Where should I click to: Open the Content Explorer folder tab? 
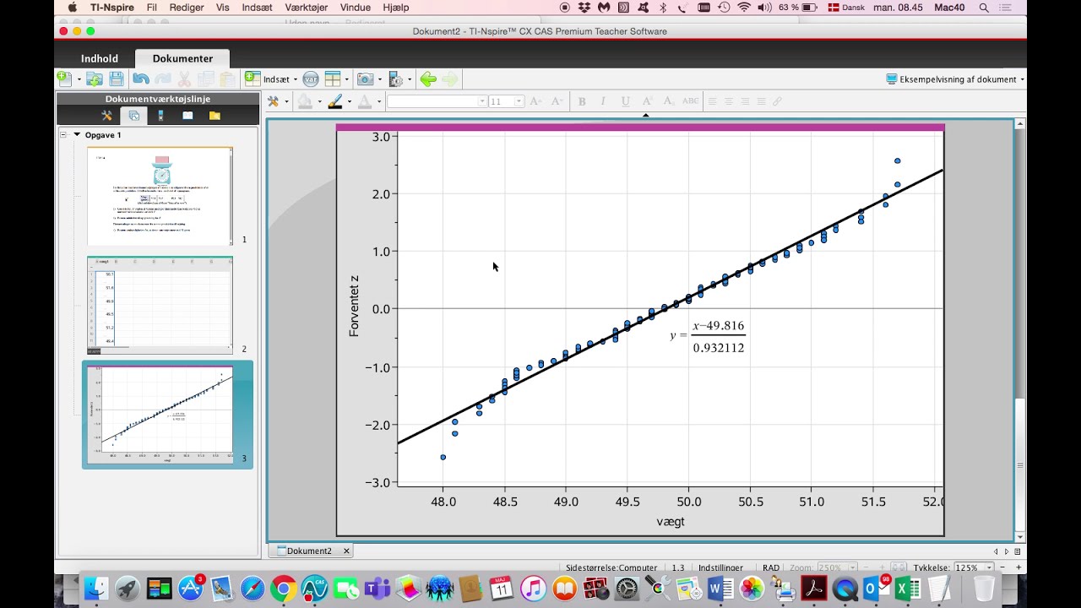(x=215, y=116)
